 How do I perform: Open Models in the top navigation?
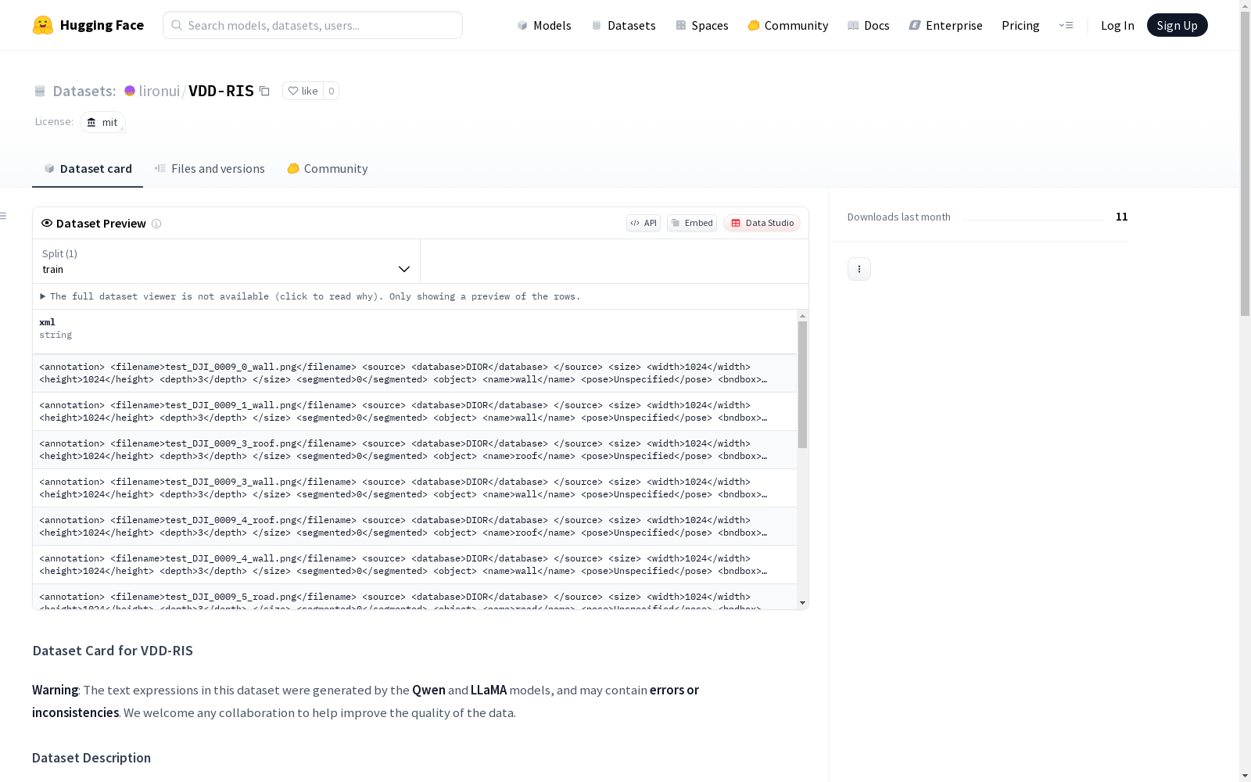(x=544, y=25)
